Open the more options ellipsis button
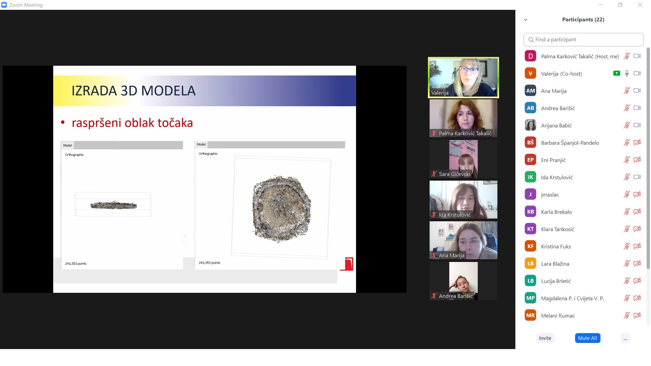The height and width of the screenshot is (366, 651). coord(625,338)
